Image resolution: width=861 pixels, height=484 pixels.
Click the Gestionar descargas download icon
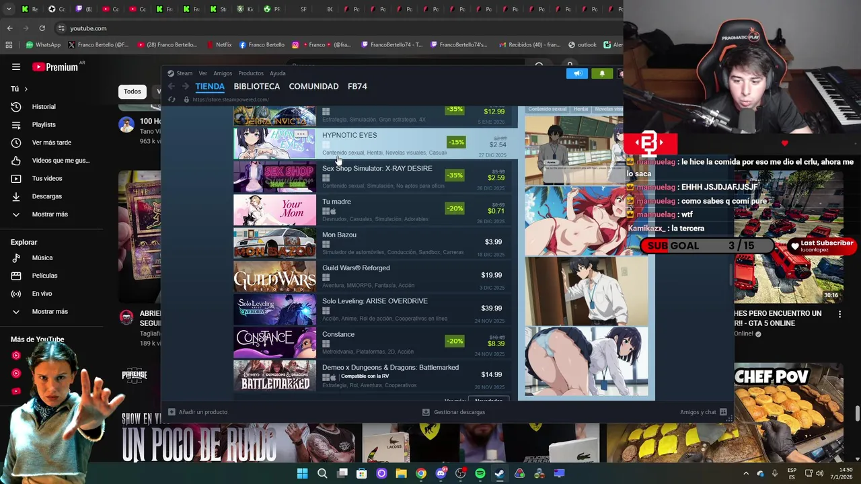tap(426, 412)
